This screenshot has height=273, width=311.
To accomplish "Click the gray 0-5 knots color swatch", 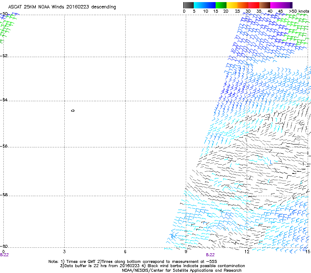I will click(188, 5).
